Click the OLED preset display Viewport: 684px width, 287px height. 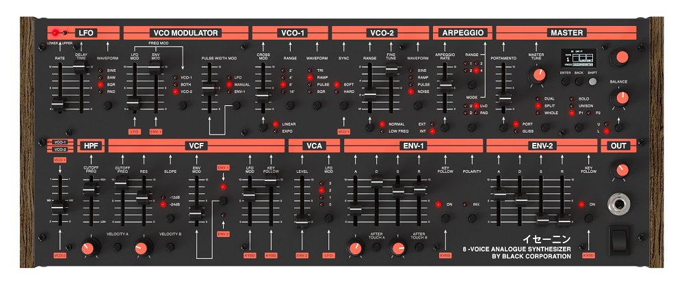pyautogui.click(x=579, y=57)
